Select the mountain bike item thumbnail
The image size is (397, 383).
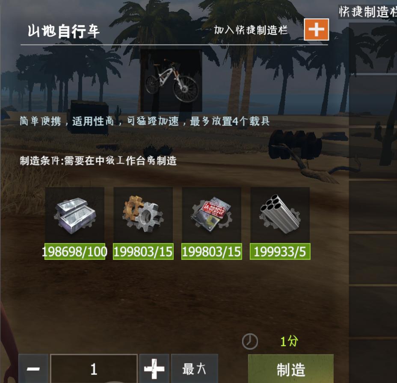tap(171, 80)
